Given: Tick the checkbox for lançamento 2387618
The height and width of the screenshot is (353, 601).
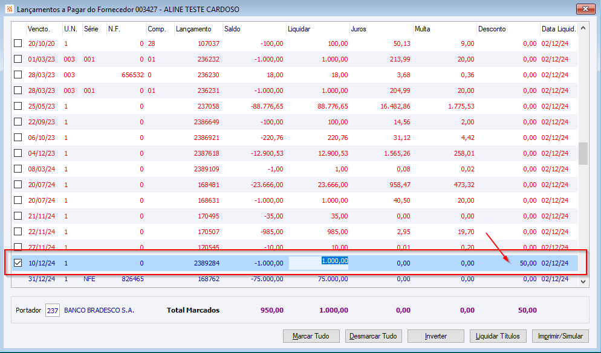Looking at the screenshot, I should pos(18,153).
